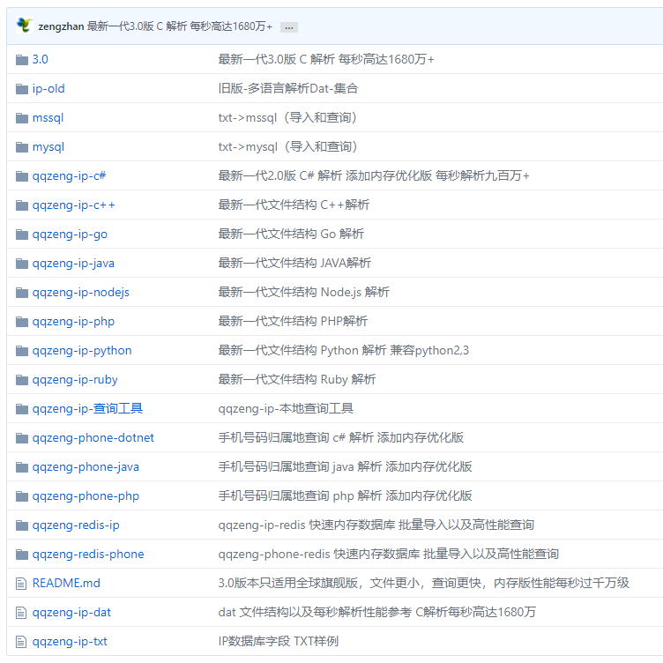Viewport: 663px width, 663px height.
Task: Click the folder icon for qqzeng-ip-go
Action: (22, 235)
